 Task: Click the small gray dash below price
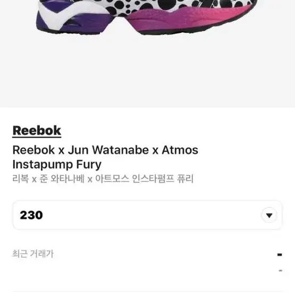click(280, 271)
